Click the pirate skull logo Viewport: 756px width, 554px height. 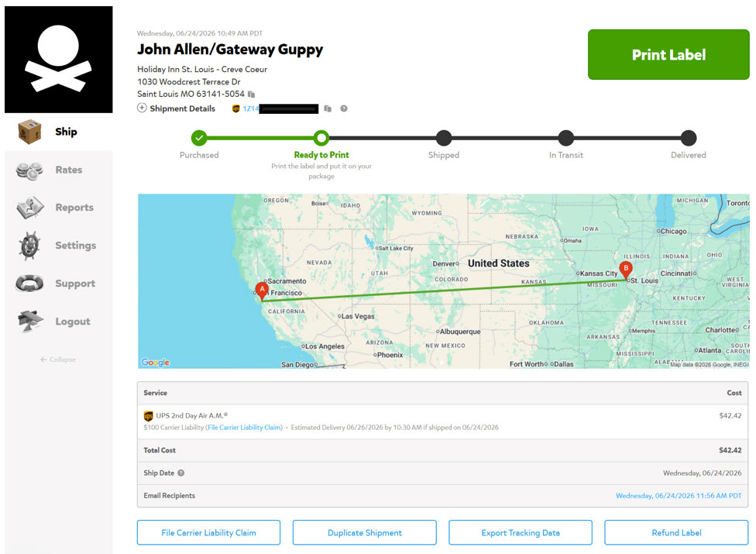(58, 60)
